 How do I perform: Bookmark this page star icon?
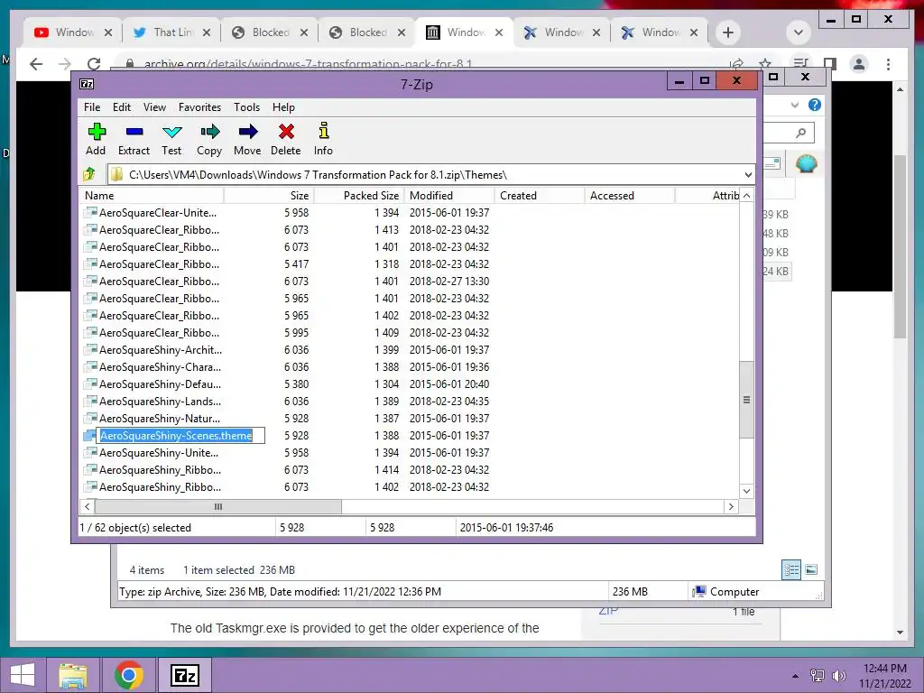(x=765, y=64)
